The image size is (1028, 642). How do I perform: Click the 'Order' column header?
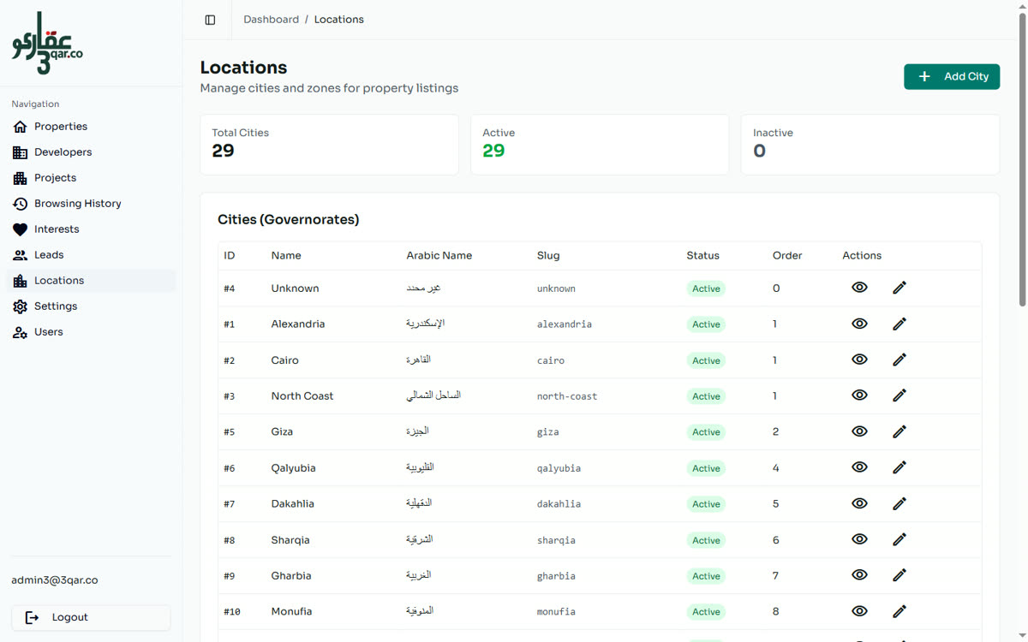tap(787, 255)
